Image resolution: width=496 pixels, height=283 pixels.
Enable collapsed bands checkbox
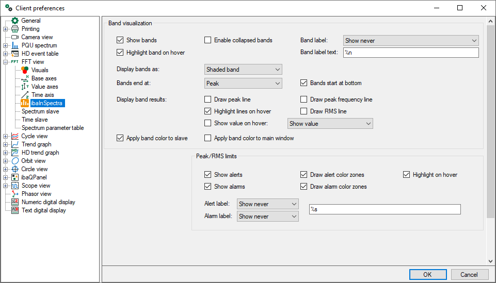[208, 40]
